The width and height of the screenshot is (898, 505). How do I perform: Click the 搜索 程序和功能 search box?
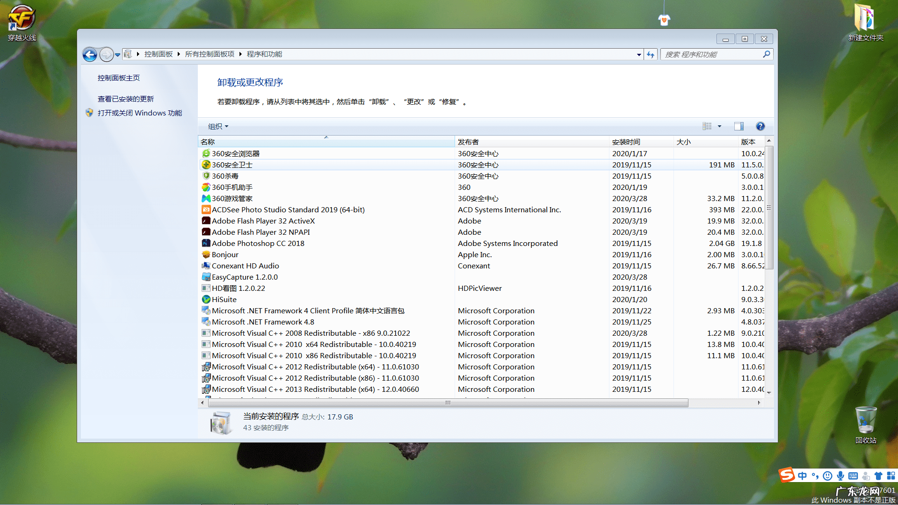click(x=711, y=55)
